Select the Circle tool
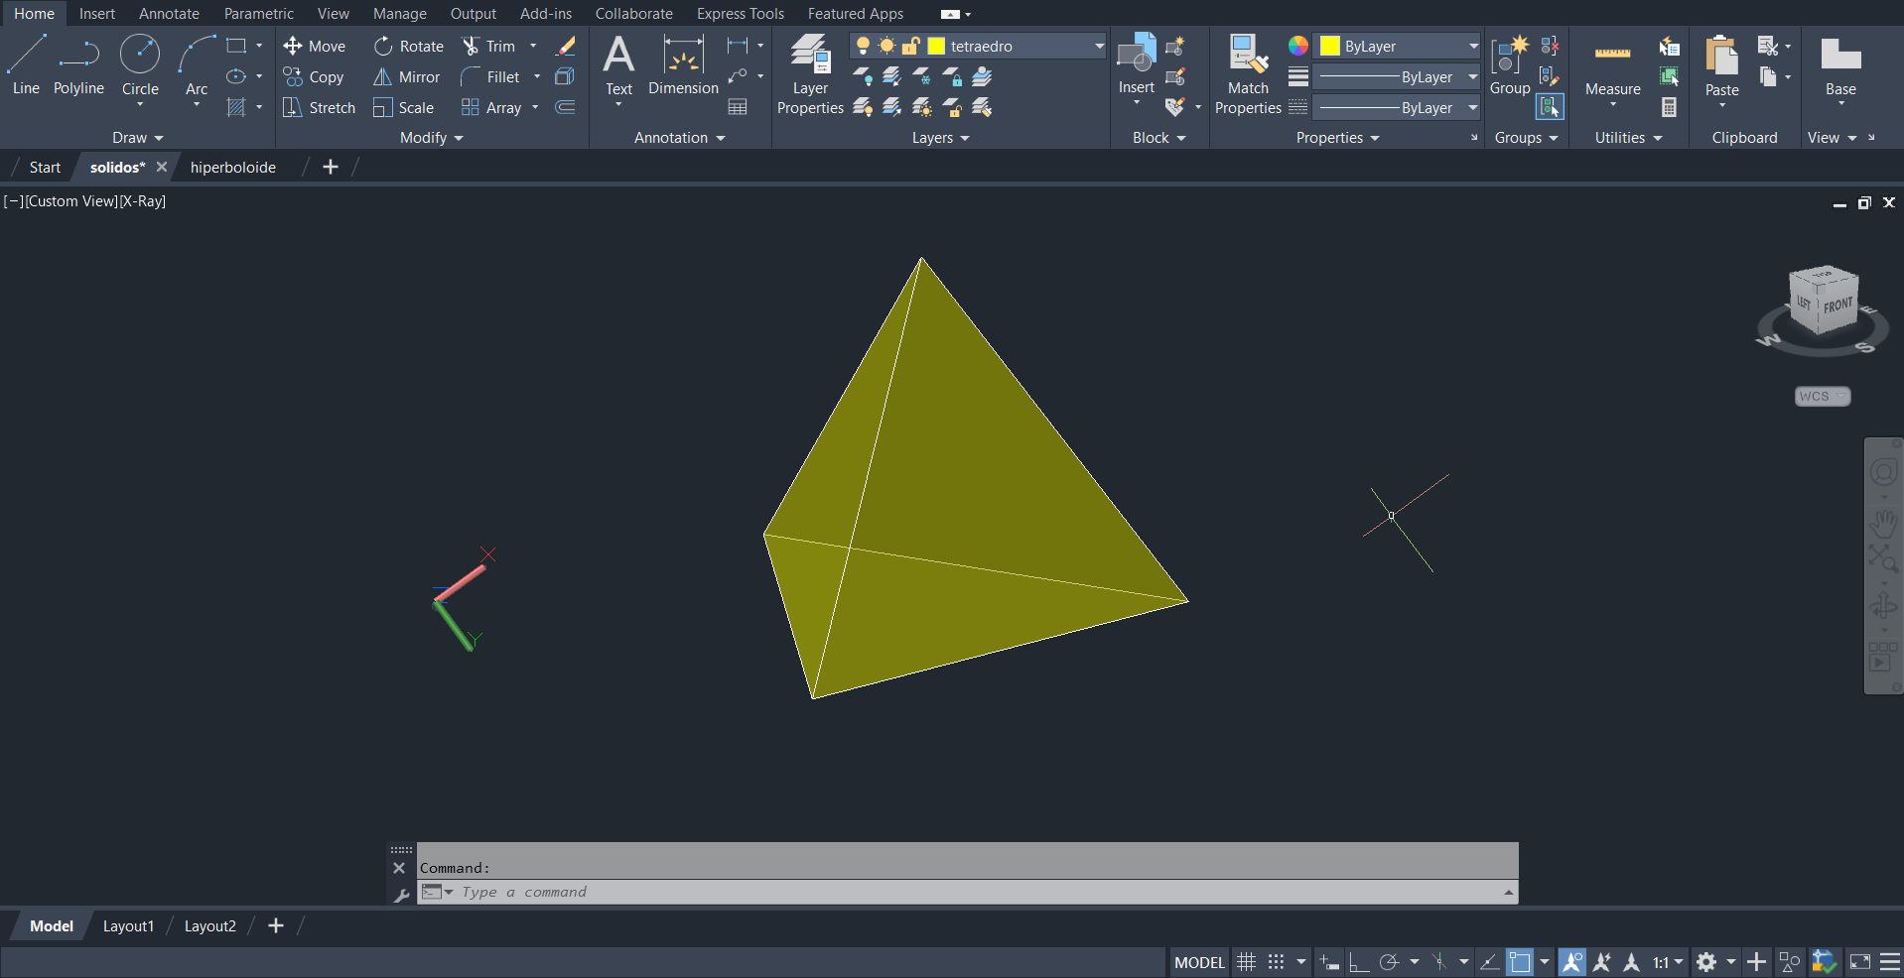The height and width of the screenshot is (978, 1904). click(x=140, y=64)
